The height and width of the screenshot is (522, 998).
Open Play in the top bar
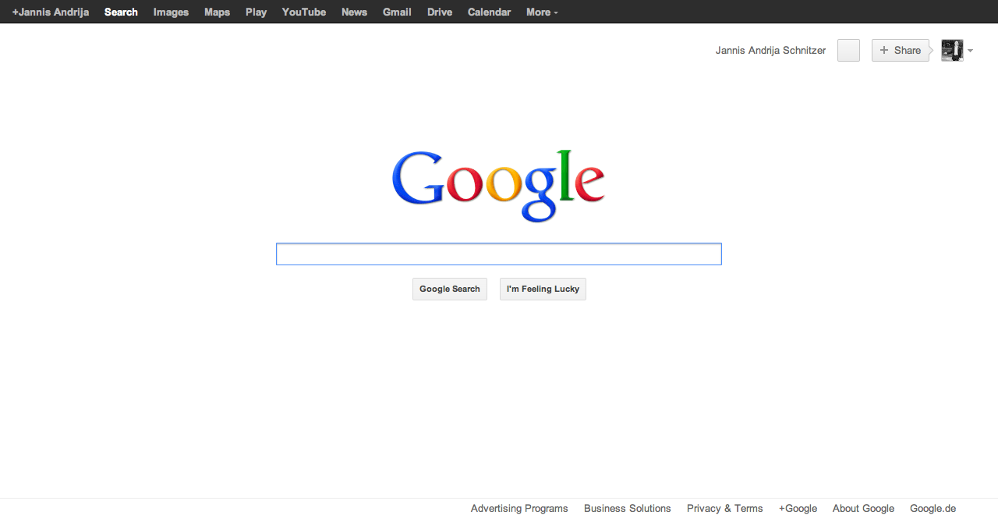click(x=256, y=12)
